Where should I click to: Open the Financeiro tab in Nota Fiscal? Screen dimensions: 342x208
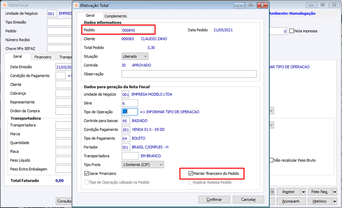[43, 57]
